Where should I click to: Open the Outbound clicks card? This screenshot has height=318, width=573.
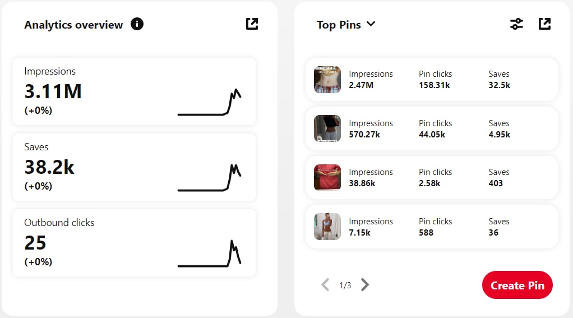(134, 243)
